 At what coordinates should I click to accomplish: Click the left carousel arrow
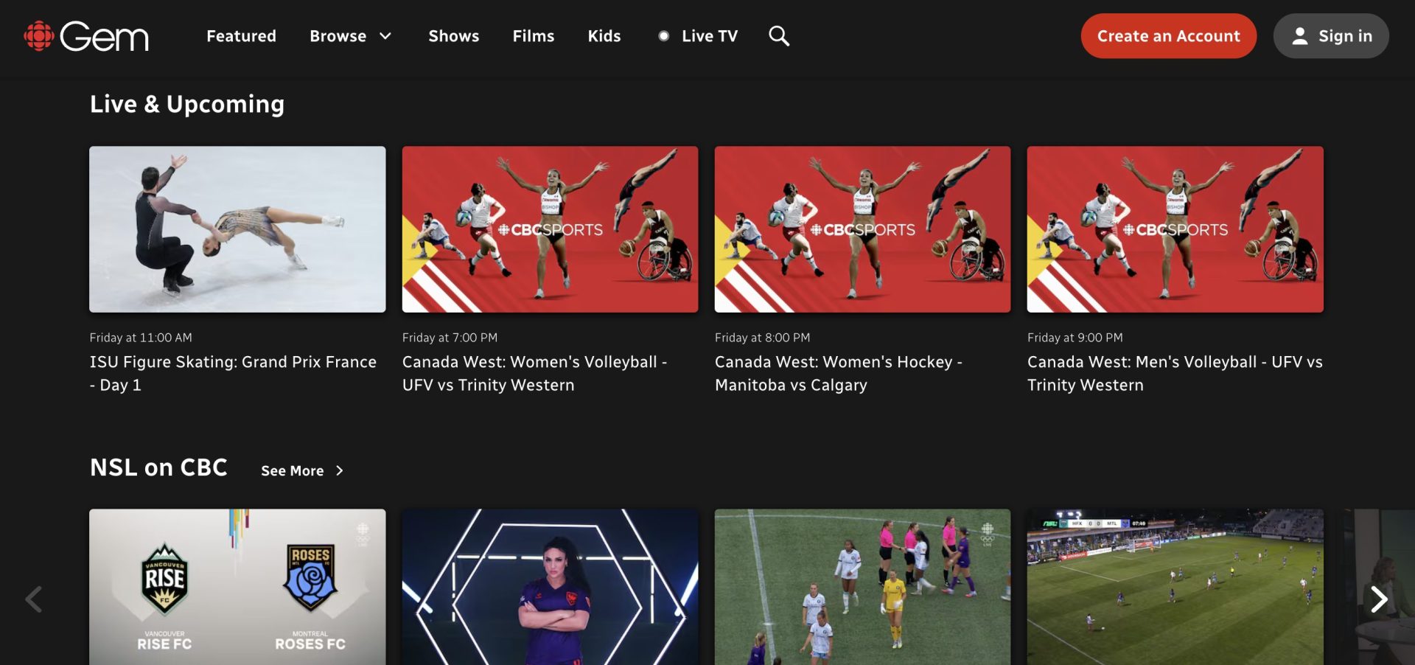click(33, 599)
